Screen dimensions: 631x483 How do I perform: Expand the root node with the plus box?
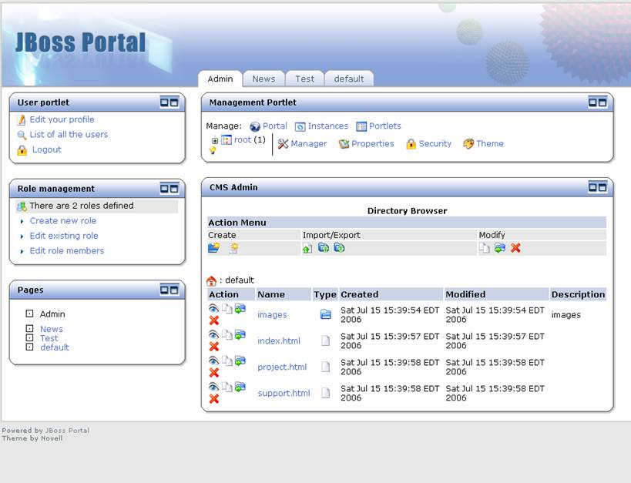(215, 141)
